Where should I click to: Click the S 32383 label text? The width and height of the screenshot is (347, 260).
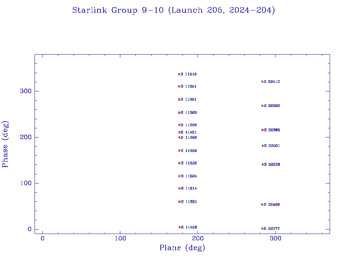coord(272,130)
